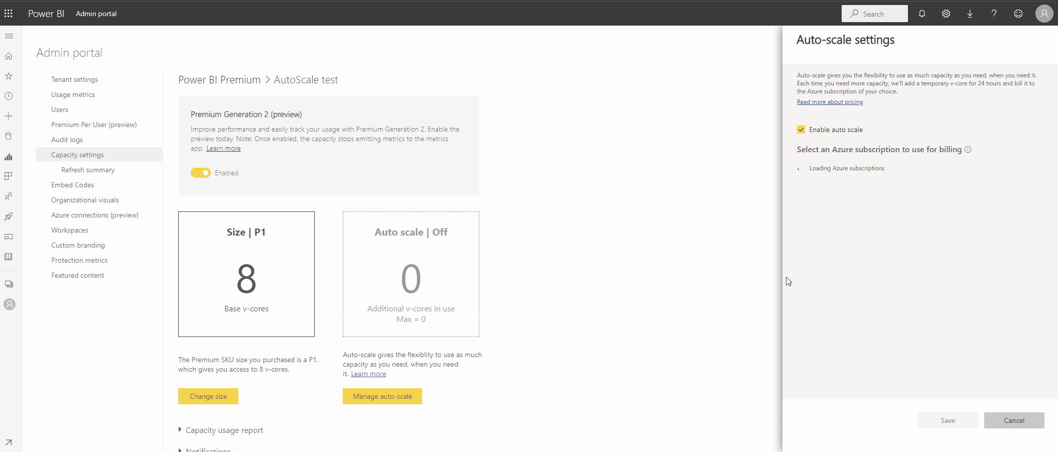Open the Downloads icon in the top bar
1058x452 pixels.
(970, 14)
